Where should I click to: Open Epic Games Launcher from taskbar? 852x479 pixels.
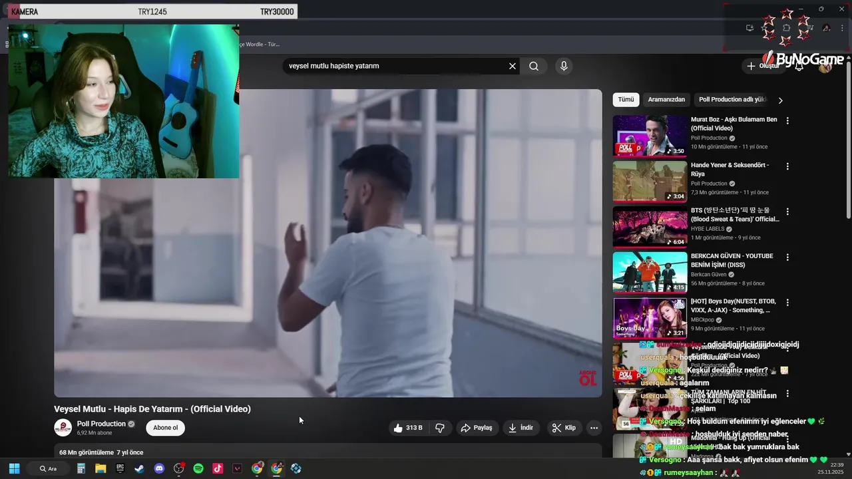coord(120,468)
